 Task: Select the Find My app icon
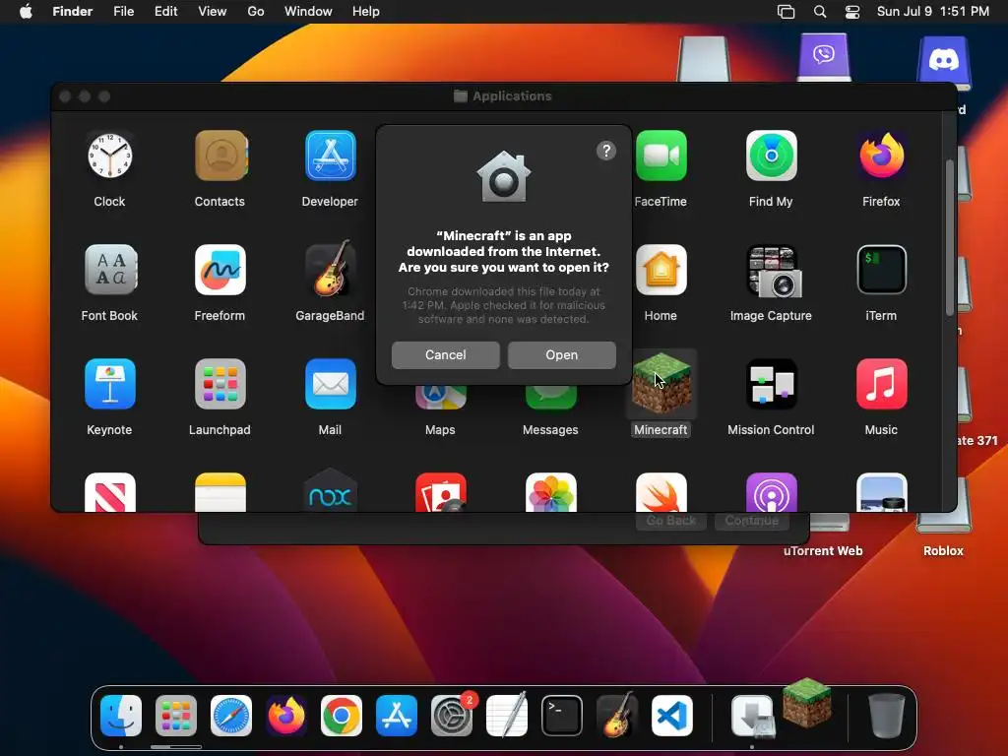pos(772,156)
